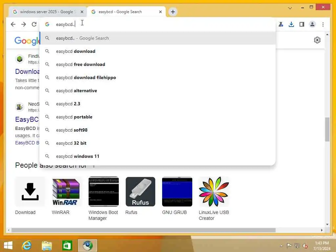Close the 'windows server 2025' tab
The width and height of the screenshot is (336, 252).
(82, 12)
